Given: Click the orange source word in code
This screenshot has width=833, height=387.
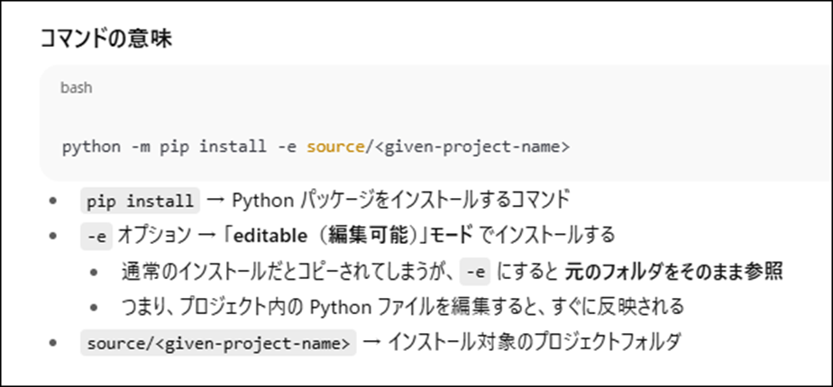Looking at the screenshot, I should [334, 147].
